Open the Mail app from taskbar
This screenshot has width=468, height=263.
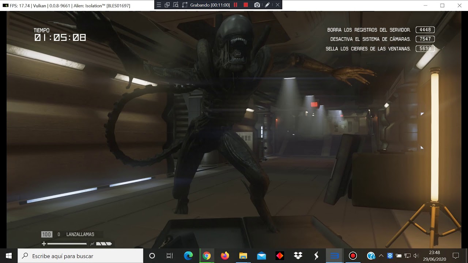click(x=261, y=256)
